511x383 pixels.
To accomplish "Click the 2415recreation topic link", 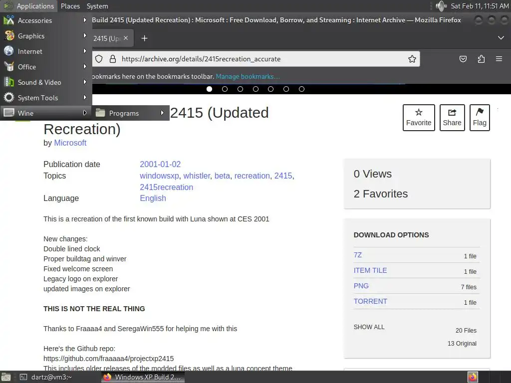I will 167,188.
